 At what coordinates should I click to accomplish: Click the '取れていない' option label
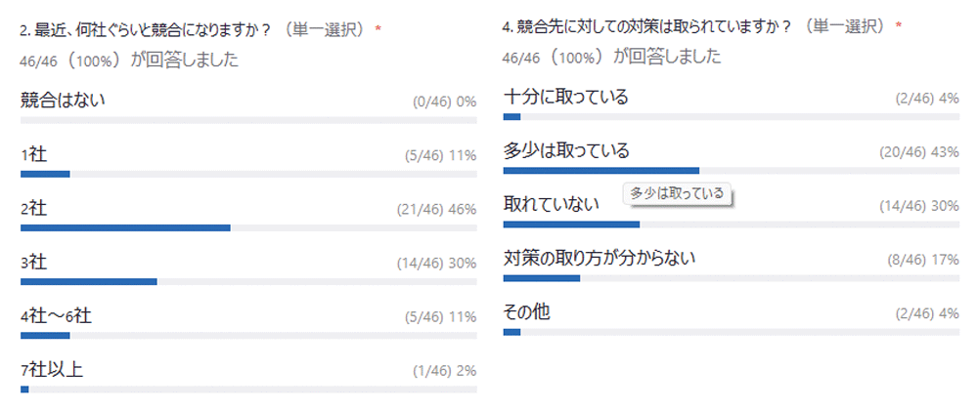pyautogui.click(x=551, y=204)
